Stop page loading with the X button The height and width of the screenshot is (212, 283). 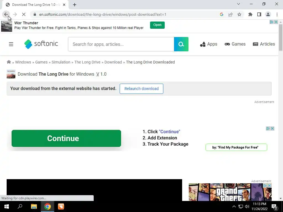(24, 14)
